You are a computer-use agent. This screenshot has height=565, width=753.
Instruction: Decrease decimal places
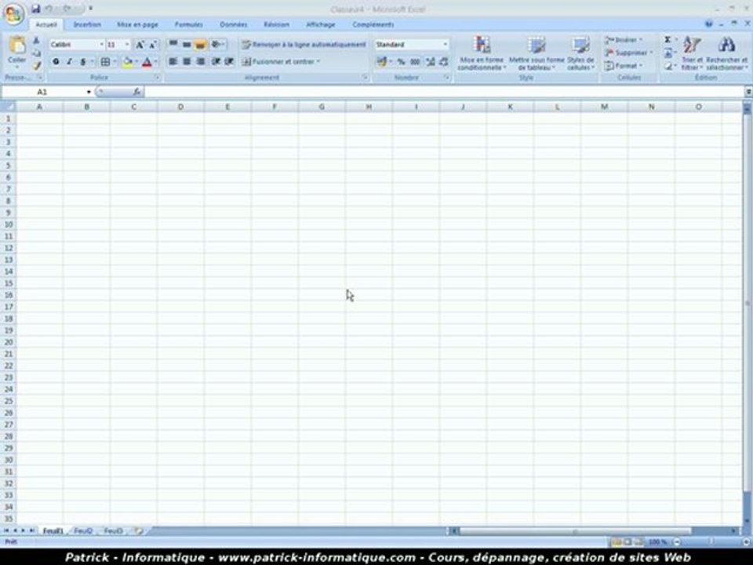(x=444, y=61)
